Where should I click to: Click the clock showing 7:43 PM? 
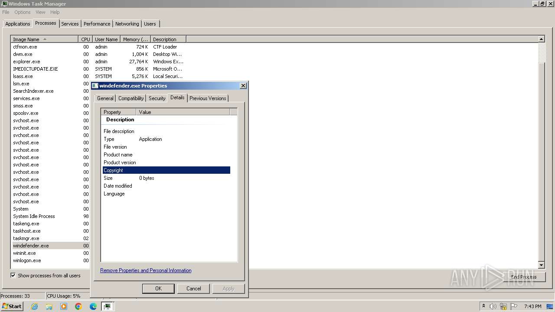(x=532, y=306)
